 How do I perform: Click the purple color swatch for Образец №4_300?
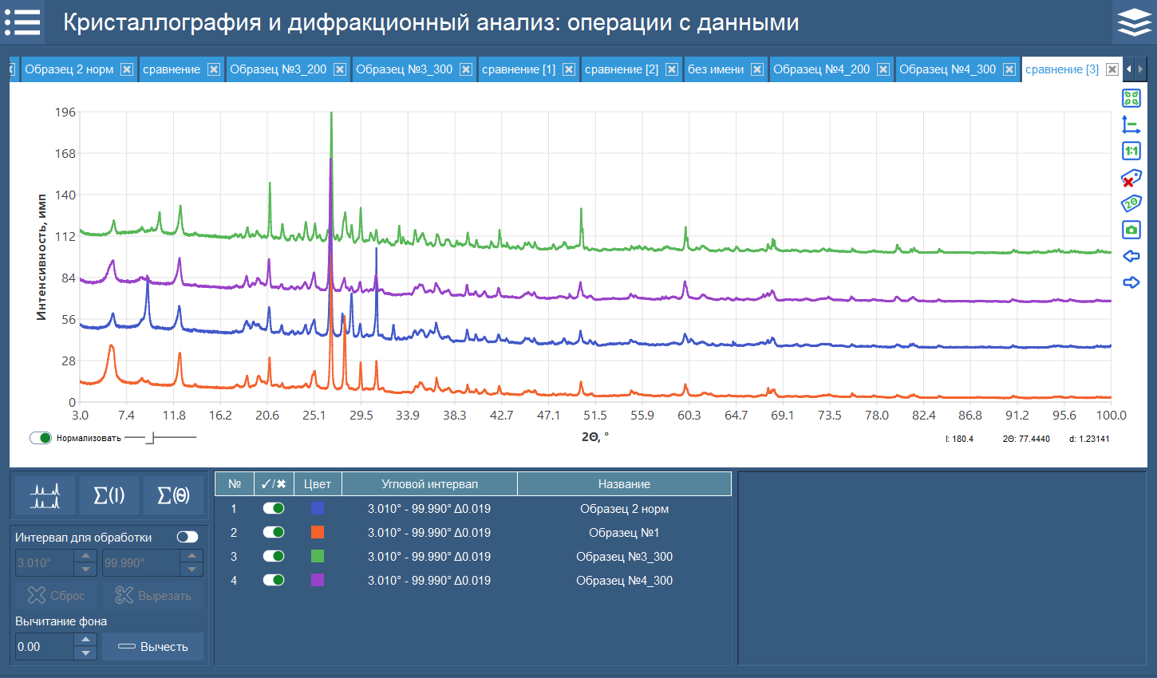click(x=318, y=580)
